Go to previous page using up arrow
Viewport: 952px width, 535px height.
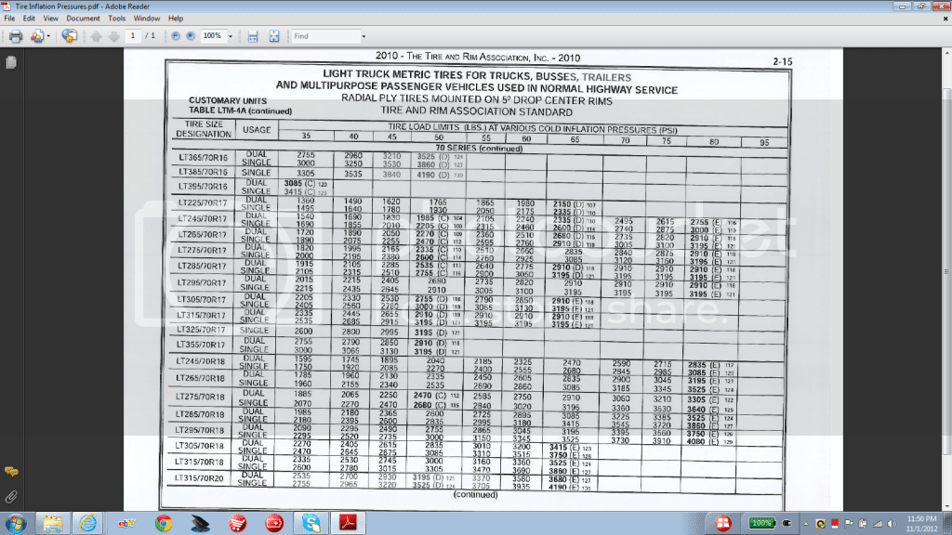[x=96, y=36]
